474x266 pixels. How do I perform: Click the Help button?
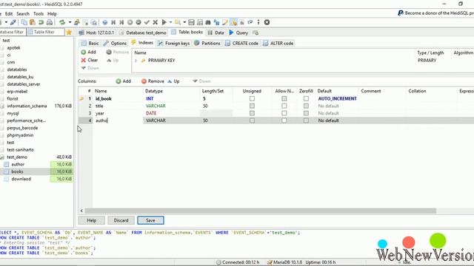(92, 220)
